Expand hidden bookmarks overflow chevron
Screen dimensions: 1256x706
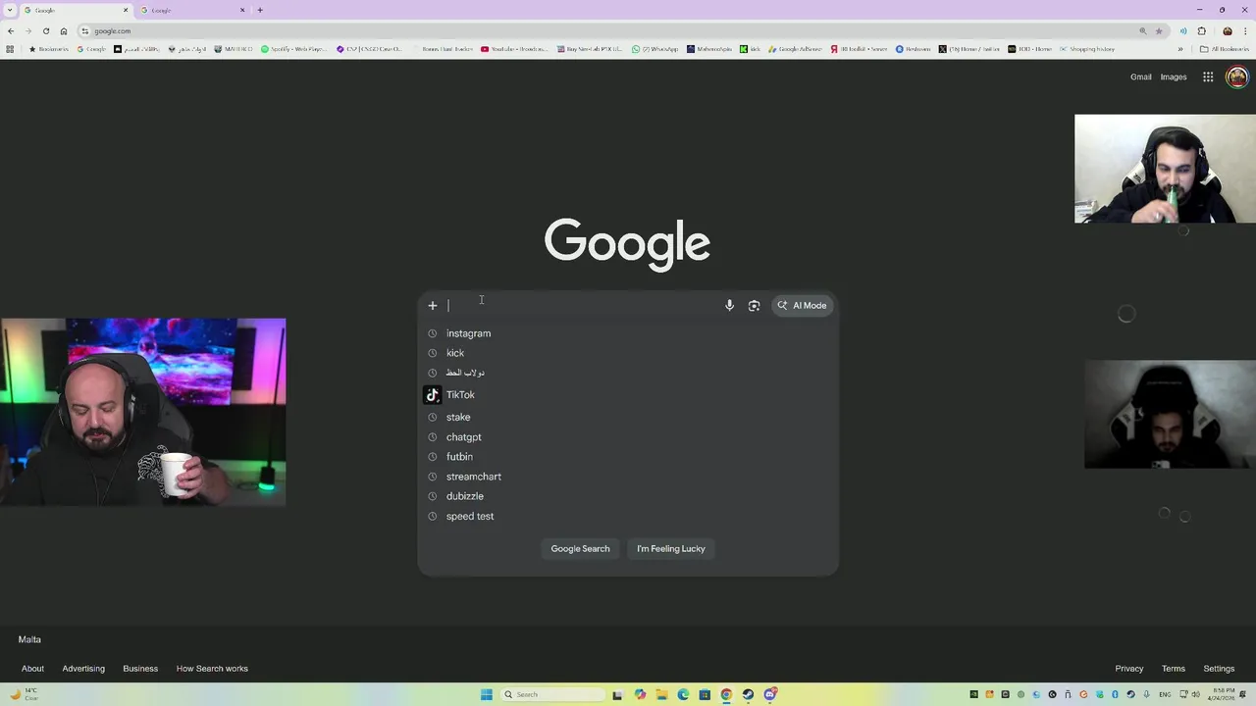pos(1180,49)
